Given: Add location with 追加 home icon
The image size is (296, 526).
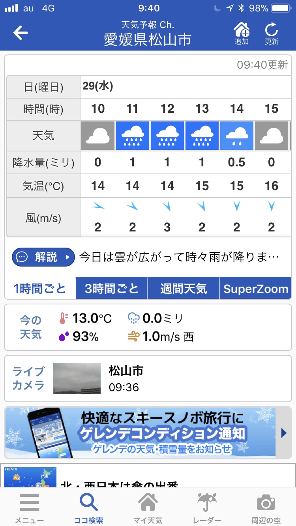Looking at the screenshot, I should click(242, 33).
